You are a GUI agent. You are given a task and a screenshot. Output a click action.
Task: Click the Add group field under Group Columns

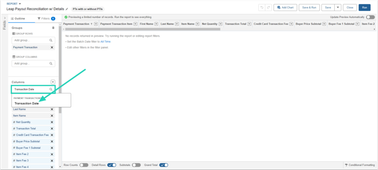(x=33, y=64)
